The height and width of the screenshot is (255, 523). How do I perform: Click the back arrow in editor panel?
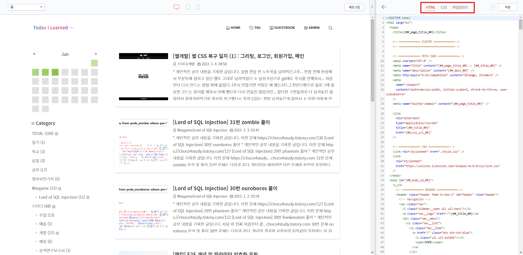[384, 7]
